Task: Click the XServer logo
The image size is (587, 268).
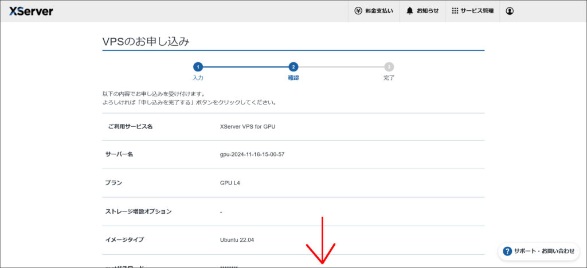Action: pos(31,11)
